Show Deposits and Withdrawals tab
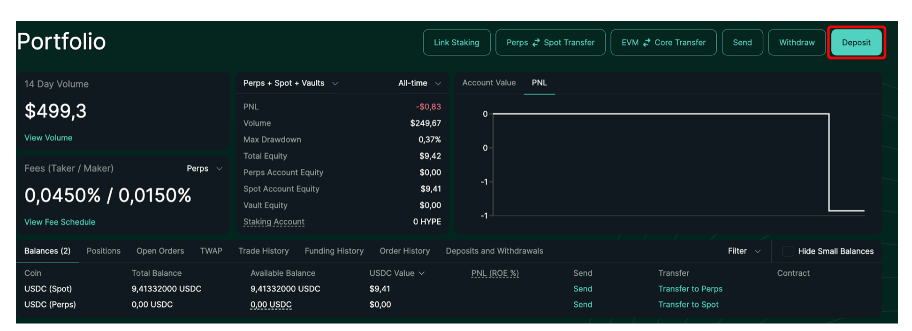The height and width of the screenshot is (331, 912). (494, 251)
